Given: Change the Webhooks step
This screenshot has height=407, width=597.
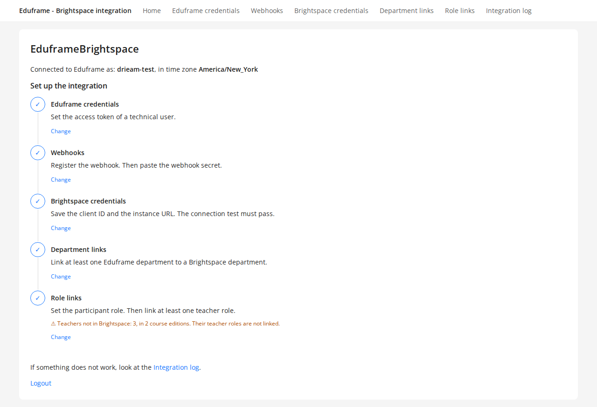Looking at the screenshot, I should (61, 180).
